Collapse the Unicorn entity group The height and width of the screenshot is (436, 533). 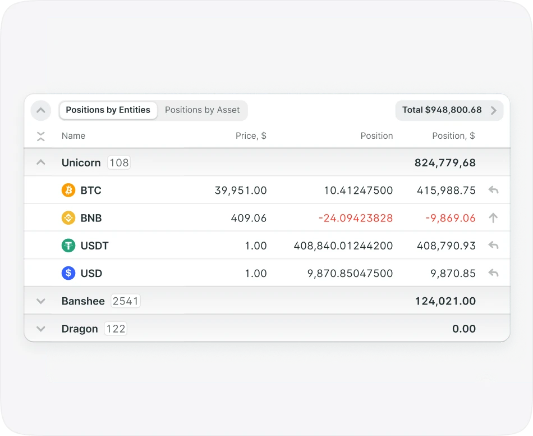click(40, 162)
